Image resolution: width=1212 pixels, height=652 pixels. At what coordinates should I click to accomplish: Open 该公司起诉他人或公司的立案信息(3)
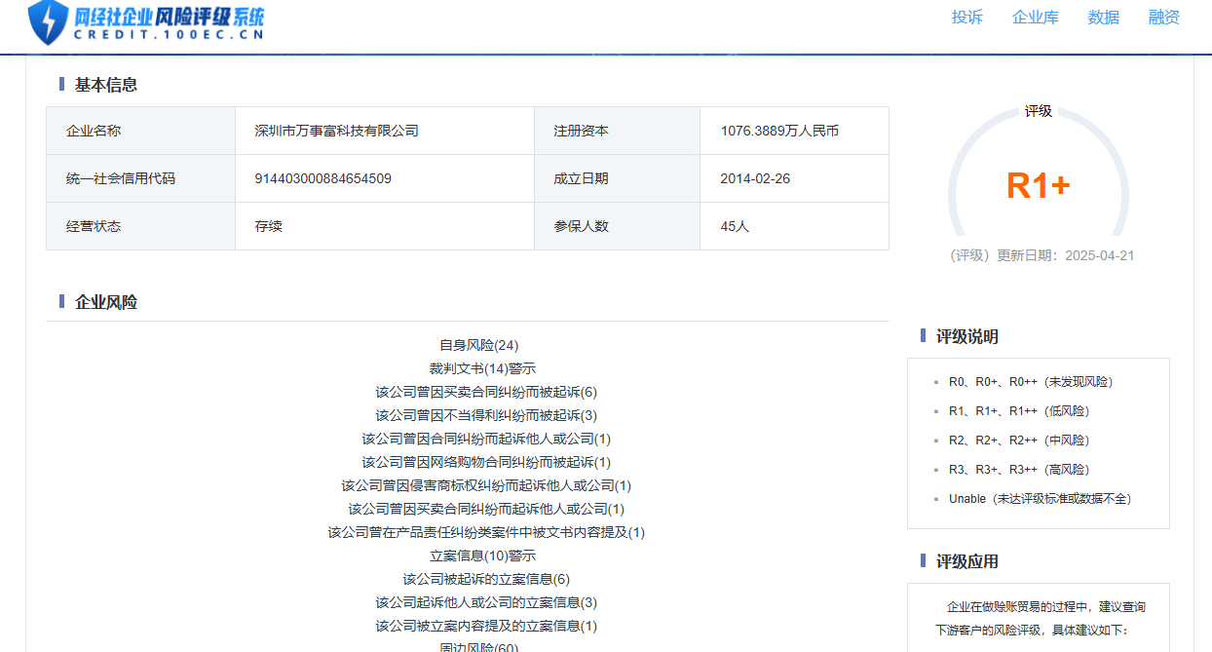(486, 602)
